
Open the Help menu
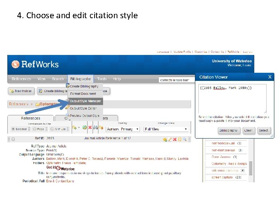click(x=117, y=79)
